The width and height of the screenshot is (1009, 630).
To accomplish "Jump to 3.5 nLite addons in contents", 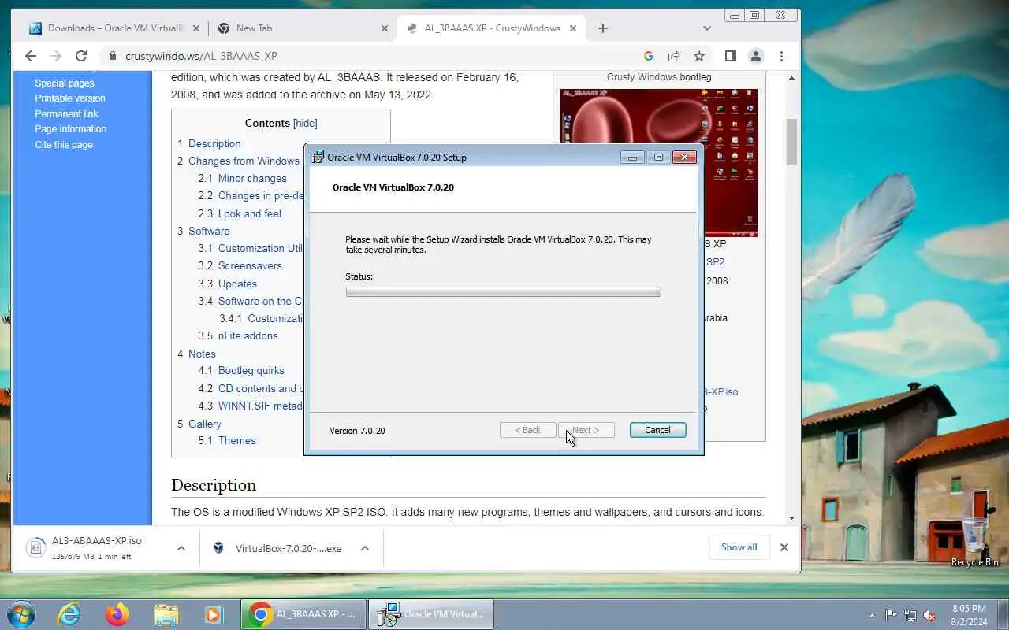I will [238, 335].
